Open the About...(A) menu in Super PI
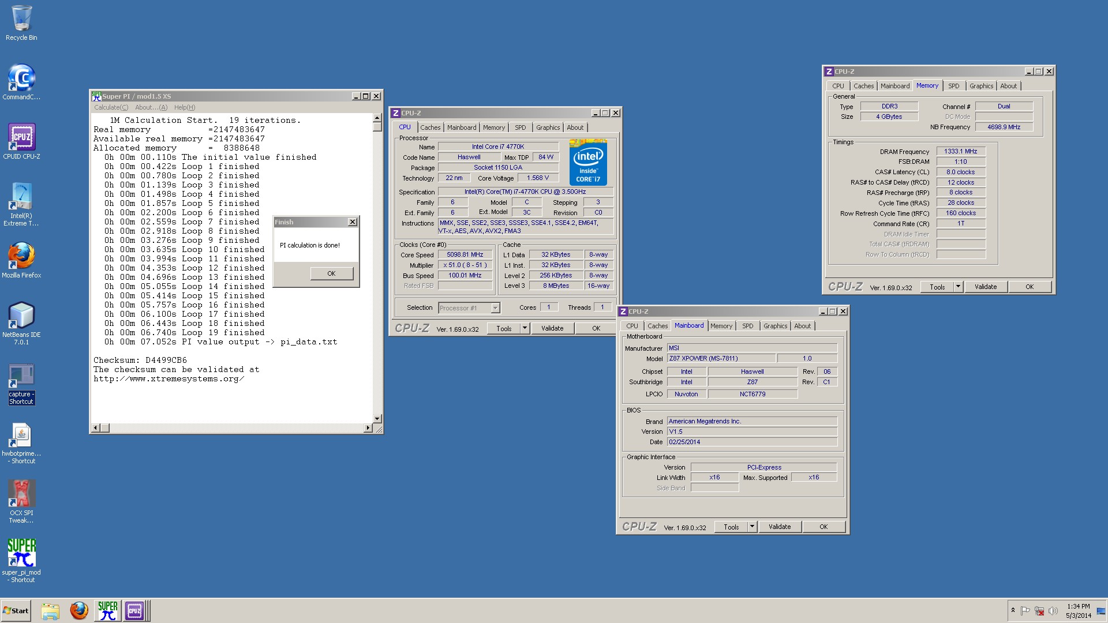This screenshot has width=1108, height=623. click(151, 107)
